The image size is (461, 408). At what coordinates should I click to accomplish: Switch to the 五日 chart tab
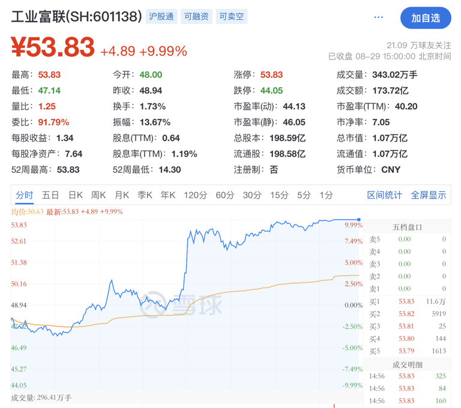(x=50, y=195)
